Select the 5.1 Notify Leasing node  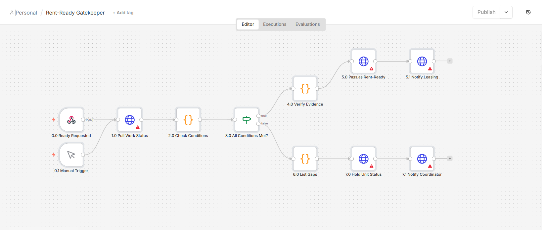tap(422, 61)
